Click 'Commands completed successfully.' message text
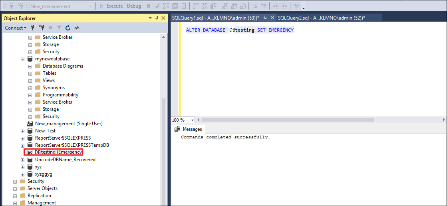The height and width of the screenshot is (206, 447). [225, 137]
